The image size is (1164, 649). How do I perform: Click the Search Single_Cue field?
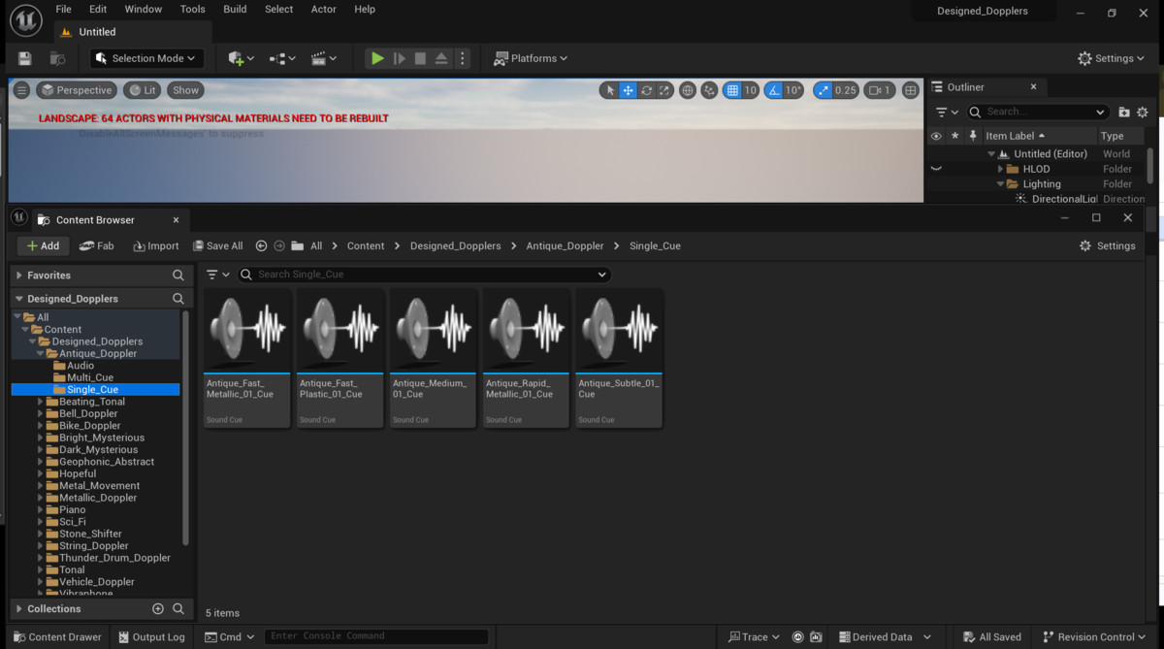(x=425, y=275)
